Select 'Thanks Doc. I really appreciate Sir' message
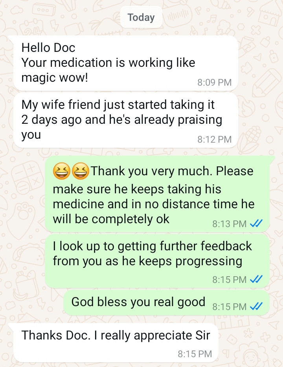Screen dimensions: 283x367 (x=116, y=343)
